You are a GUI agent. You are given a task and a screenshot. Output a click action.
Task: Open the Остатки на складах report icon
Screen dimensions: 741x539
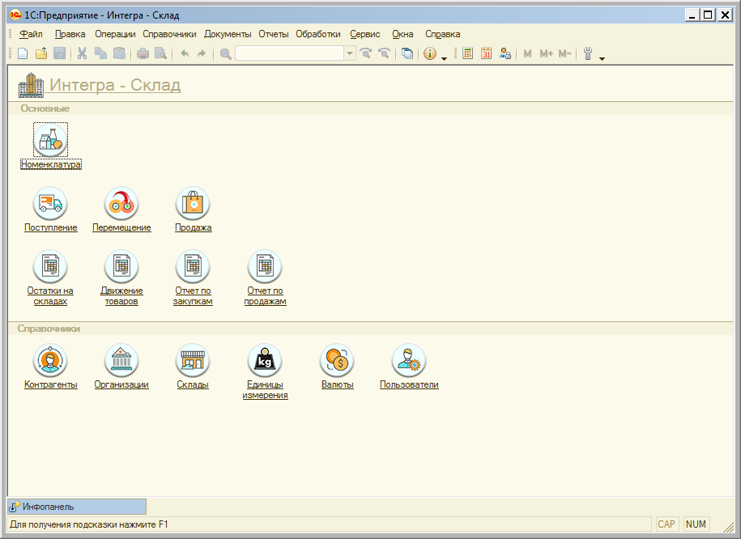[x=50, y=266]
